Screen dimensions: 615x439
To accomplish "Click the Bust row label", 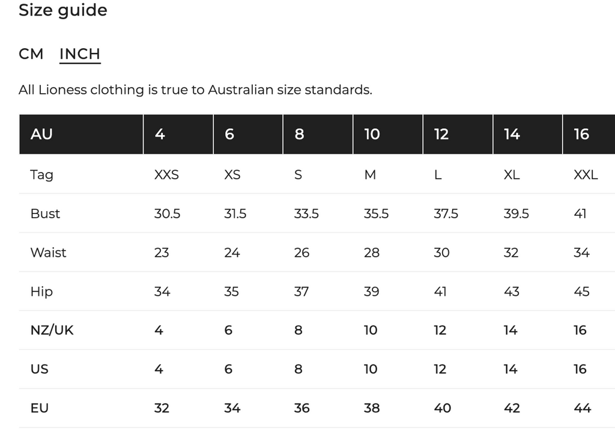I will [45, 213].
